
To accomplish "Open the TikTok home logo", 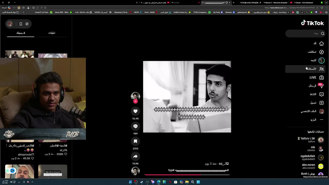I will click(312, 23).
